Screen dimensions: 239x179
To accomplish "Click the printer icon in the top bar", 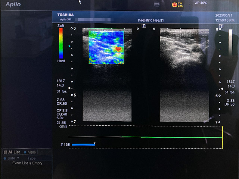I will pyautogui.click(x=157, y=4).
